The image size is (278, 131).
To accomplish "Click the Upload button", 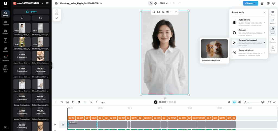I will click(x=31, y=12).
